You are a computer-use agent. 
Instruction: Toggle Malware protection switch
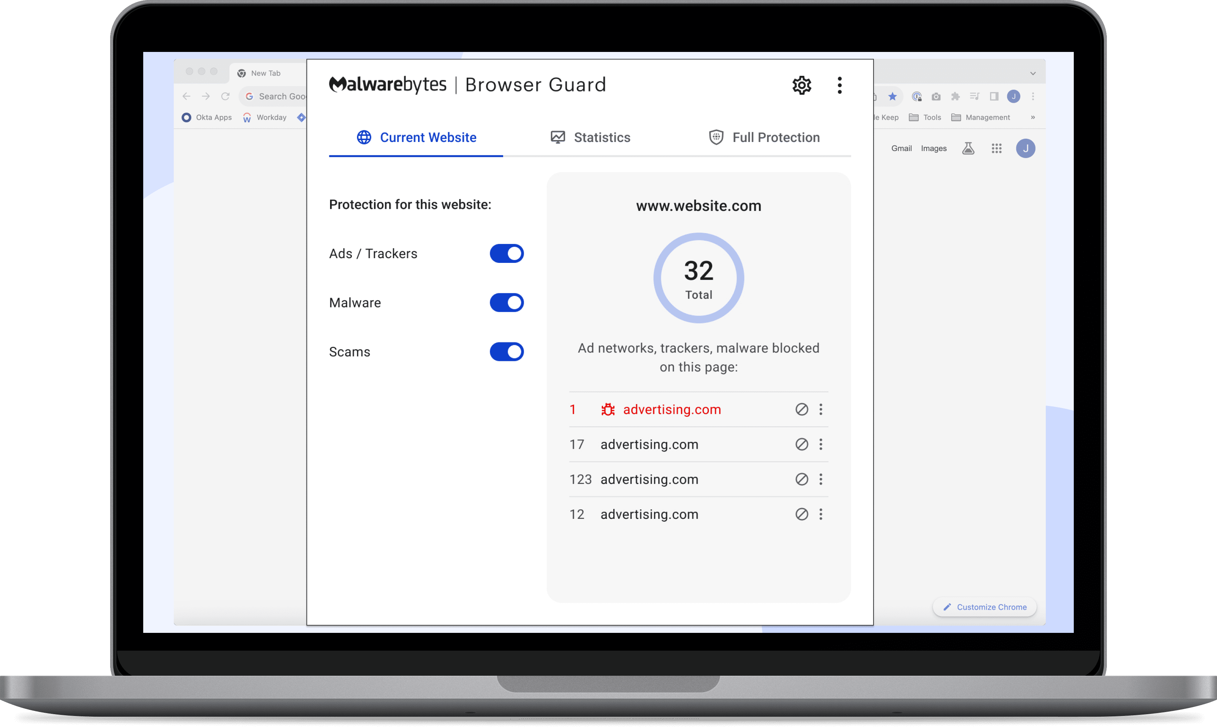pyautogui.click(x=506, y=303)
